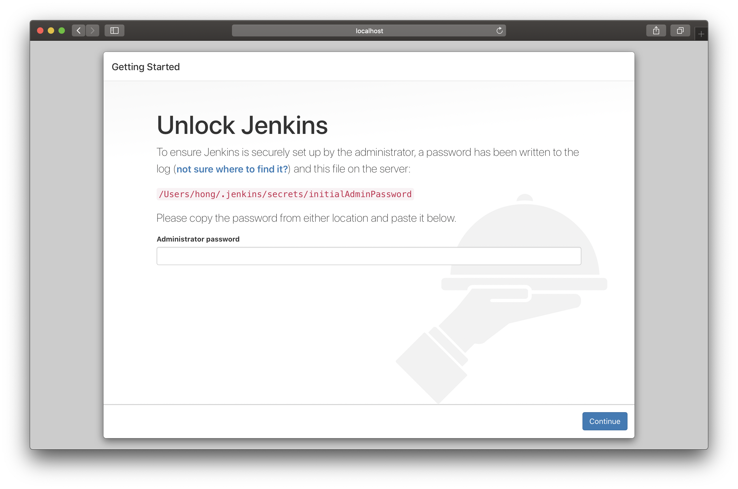The image size is (738, 489).
Task: Open the "not sure where to find it?" link
Action: [x=232, y=169]
